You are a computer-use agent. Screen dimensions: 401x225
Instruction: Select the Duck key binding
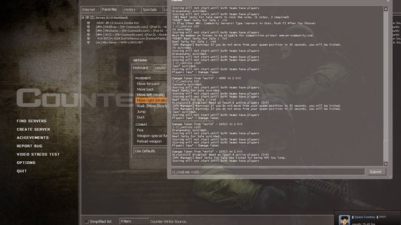click(151, 117)
